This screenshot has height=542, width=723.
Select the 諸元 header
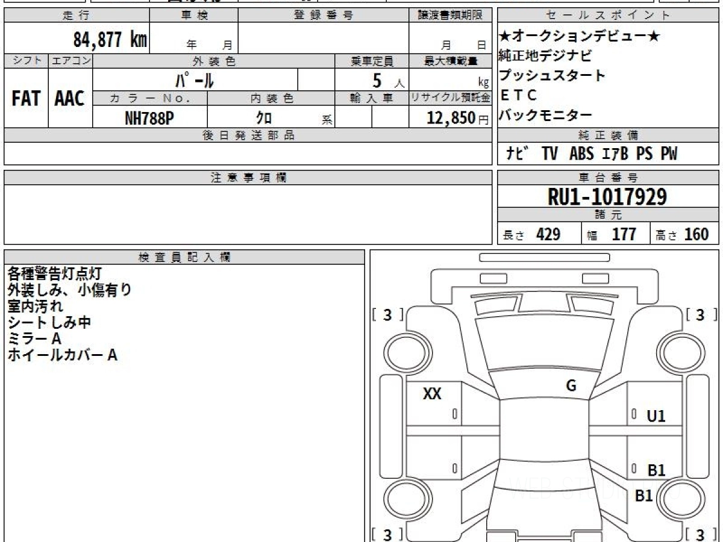click(x=609, y=215)
